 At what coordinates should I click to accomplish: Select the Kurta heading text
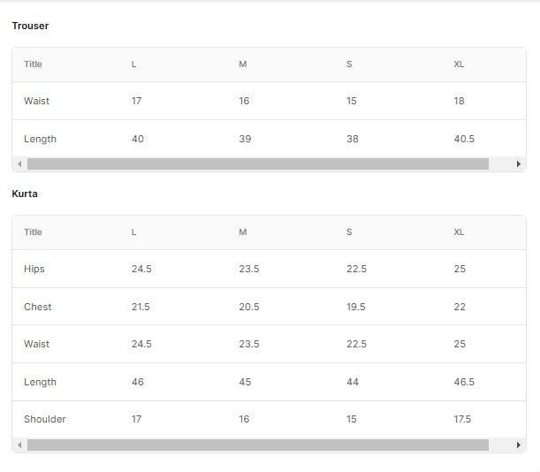coord(25,194)
